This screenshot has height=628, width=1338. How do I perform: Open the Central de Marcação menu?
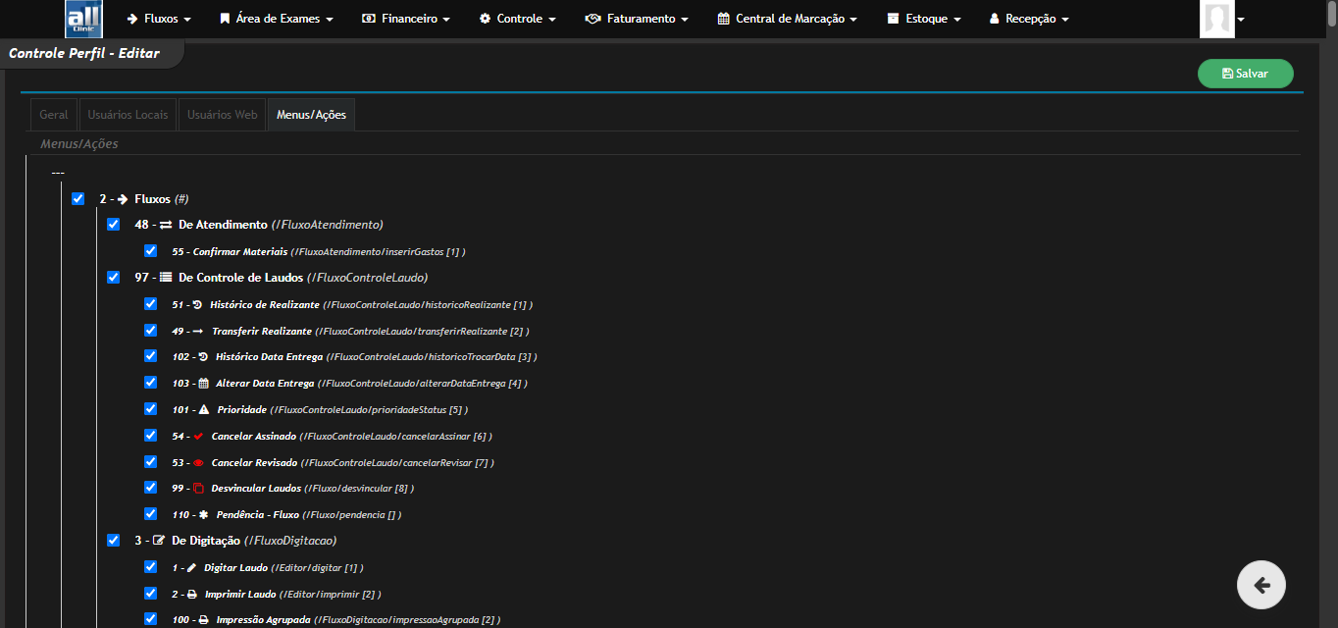[x=787, y=19]
